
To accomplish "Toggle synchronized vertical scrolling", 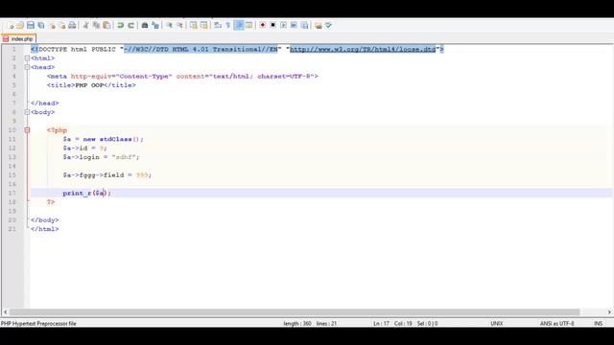I will click(x=194, y=26).
